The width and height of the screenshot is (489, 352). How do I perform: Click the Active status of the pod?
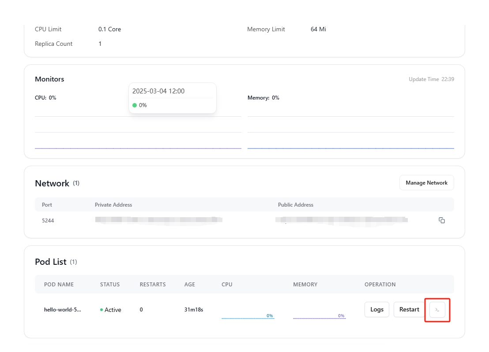110,310
